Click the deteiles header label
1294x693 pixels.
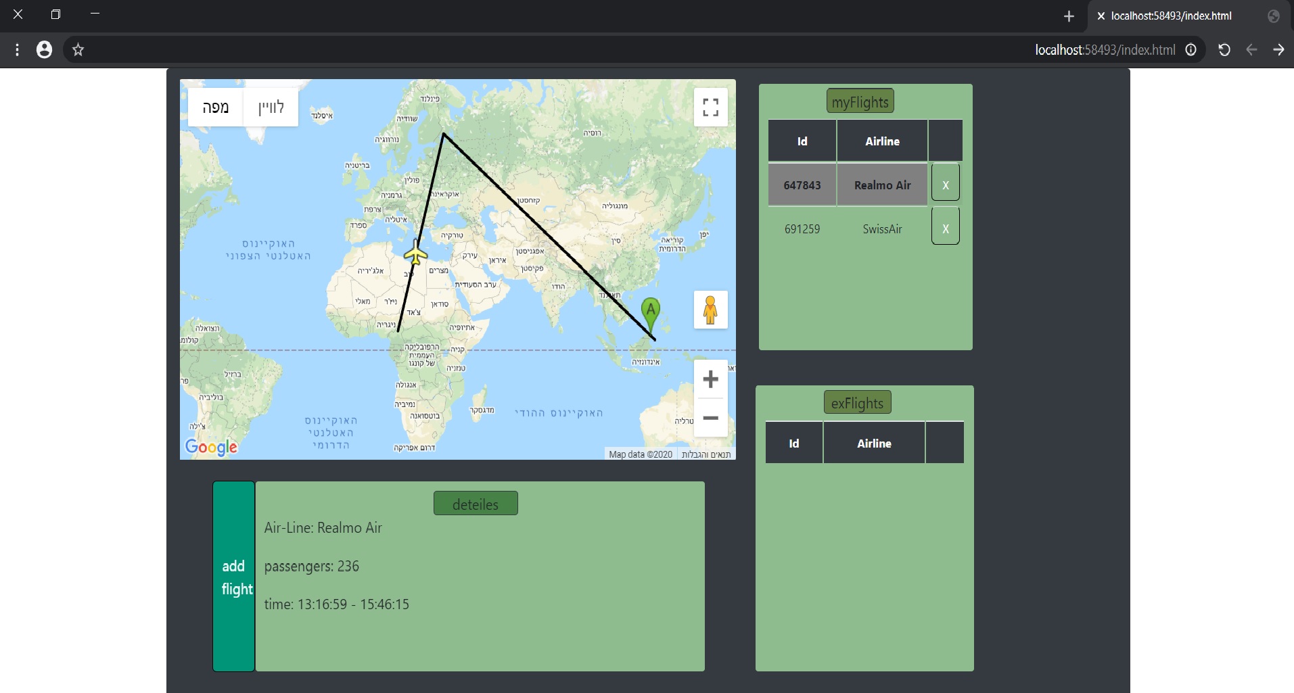pos(475,503)
